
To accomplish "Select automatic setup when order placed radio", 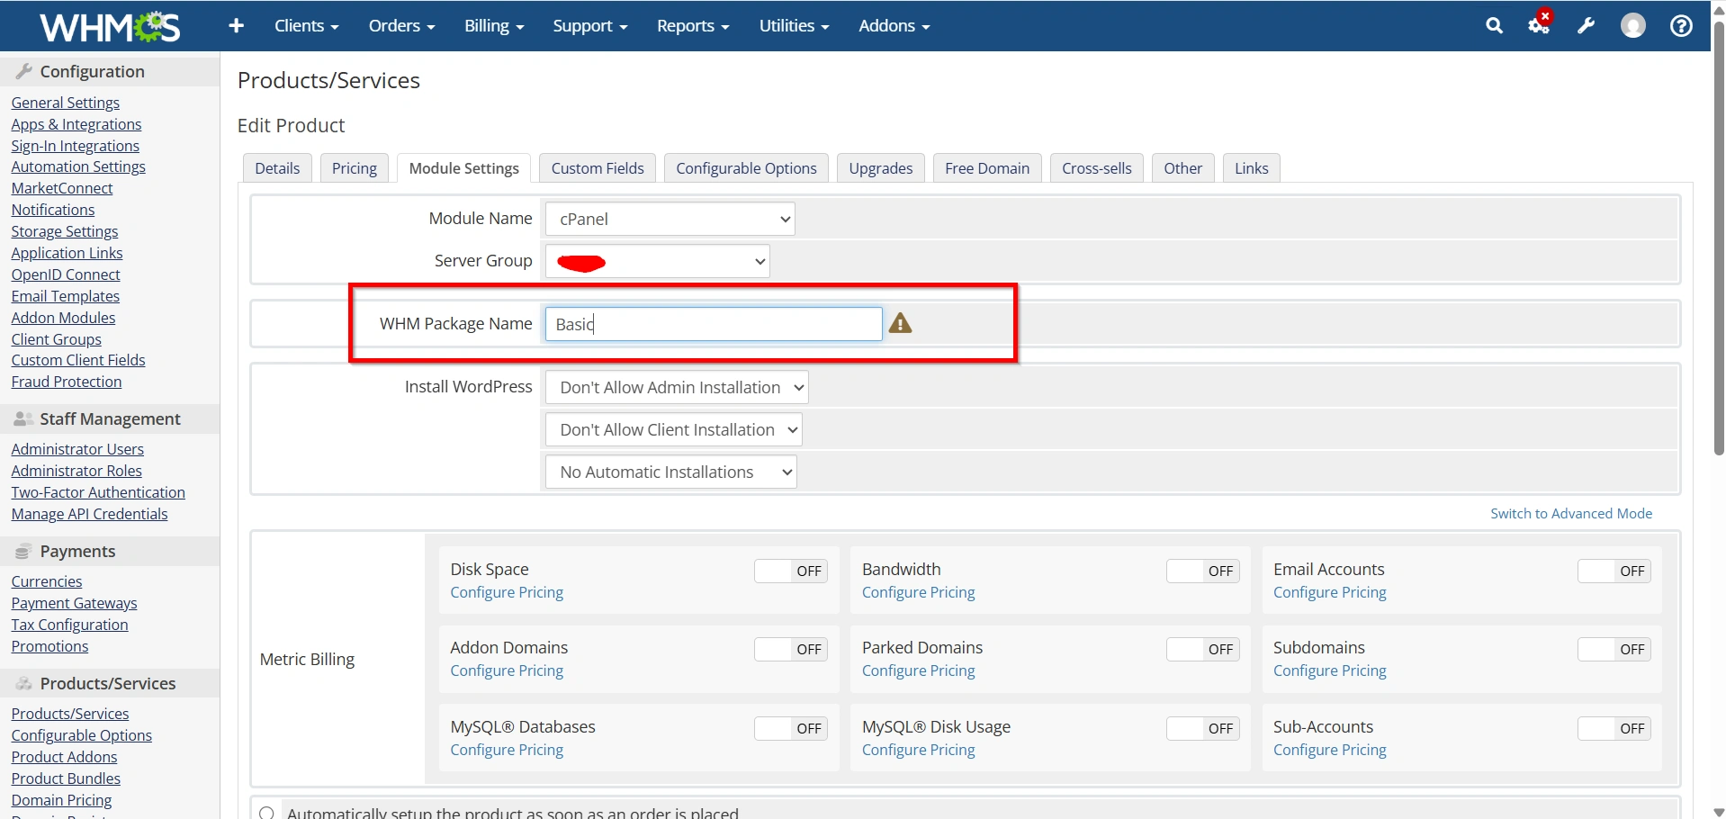I will tap(266, 814).
